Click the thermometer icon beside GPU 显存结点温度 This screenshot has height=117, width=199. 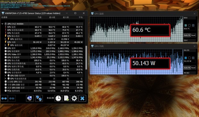point(6,30)
